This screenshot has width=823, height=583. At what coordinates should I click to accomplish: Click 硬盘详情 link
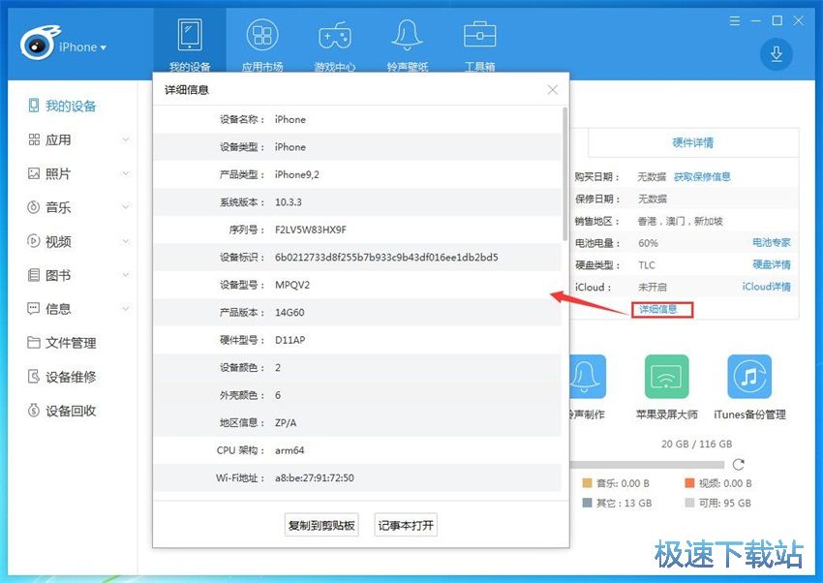(x=771, y=264)
